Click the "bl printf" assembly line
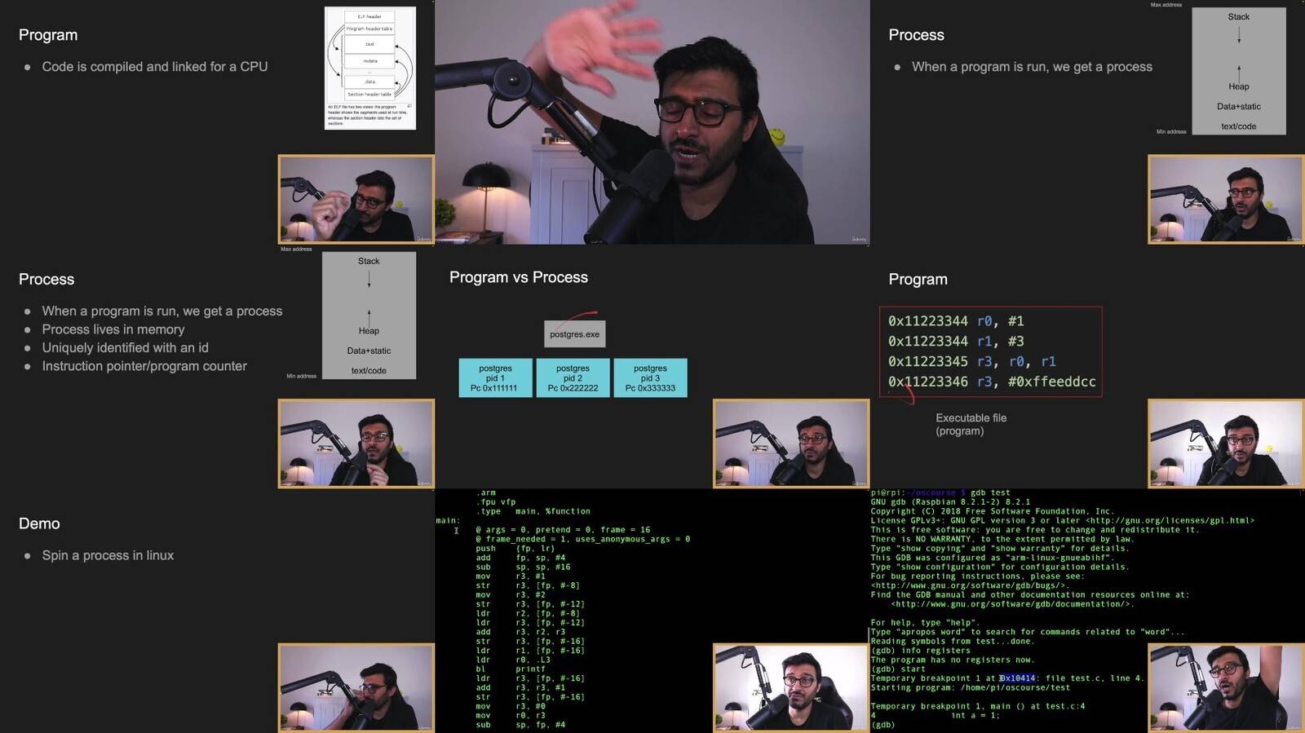Viewport: 1305px width, 733px height. coord(511,669)
